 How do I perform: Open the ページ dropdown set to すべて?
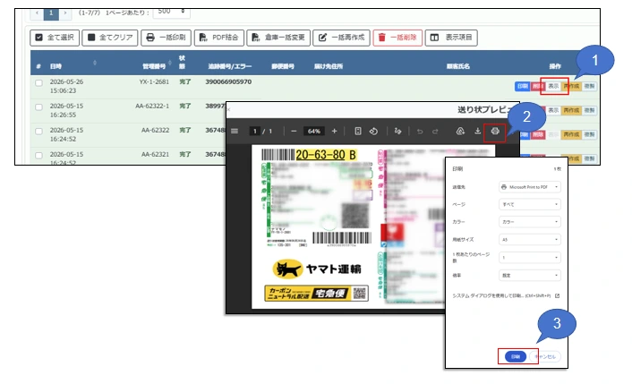coord(529,204)
